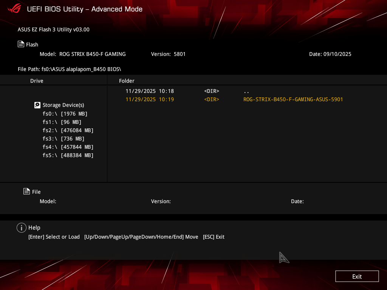
Task: Open the ROG-STRIX-B450-F-GAMING-ASUS-5901 folder
Action: pos(293,99)
